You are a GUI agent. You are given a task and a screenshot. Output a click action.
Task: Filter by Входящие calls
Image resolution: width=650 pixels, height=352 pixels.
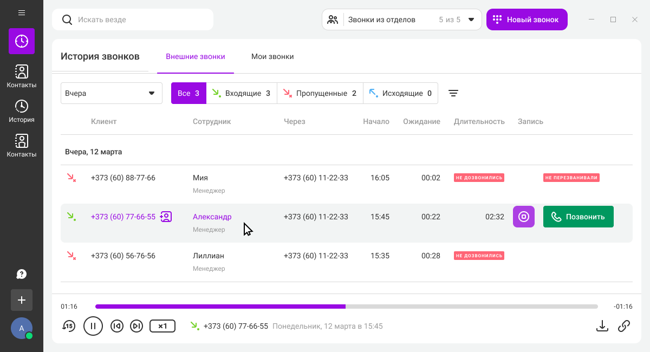(x=242, y=93)
